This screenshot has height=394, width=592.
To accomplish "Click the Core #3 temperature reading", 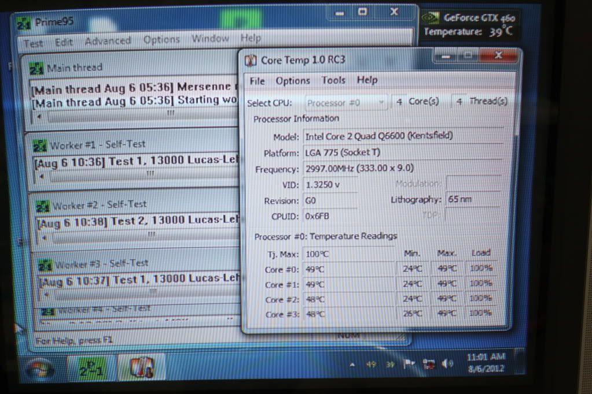I will 348,314.
